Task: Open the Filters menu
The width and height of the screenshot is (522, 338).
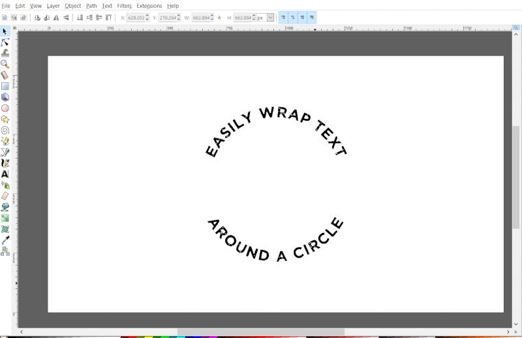Action: coord(124,6)
